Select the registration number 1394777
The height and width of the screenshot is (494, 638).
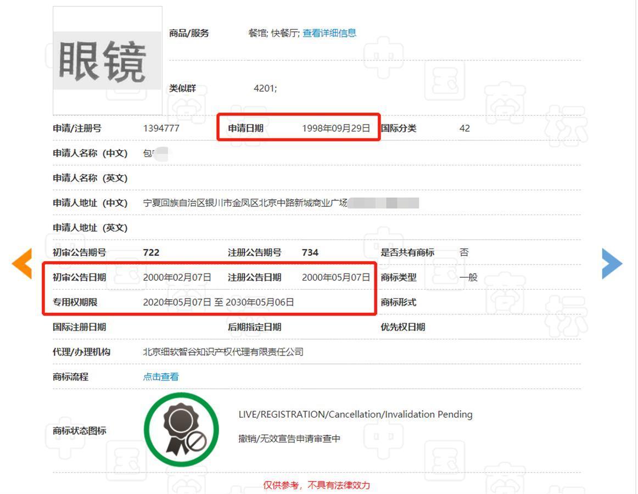[x=161, y=128]
